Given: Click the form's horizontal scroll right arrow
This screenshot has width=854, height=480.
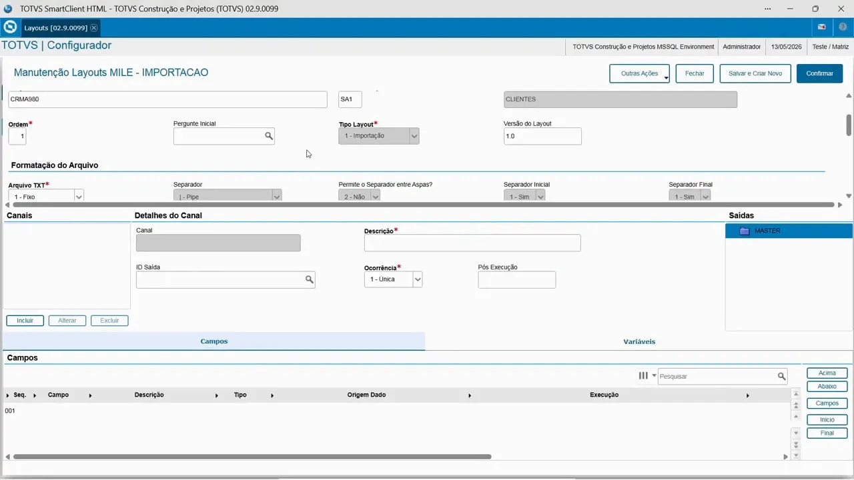Looking at the screenshot, I should 839,205.
